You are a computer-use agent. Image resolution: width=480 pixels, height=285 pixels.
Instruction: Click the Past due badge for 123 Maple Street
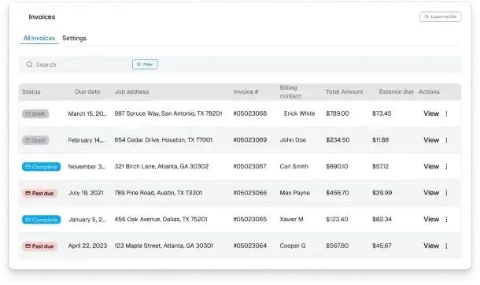click(39, 246)
